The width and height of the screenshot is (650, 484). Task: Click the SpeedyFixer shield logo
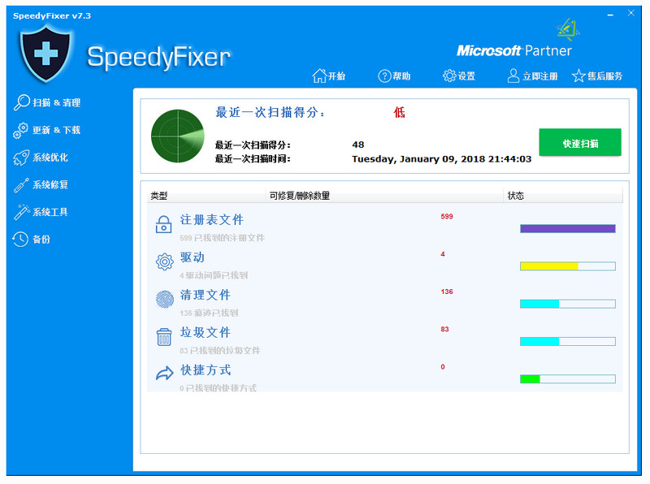pos(45,50)
